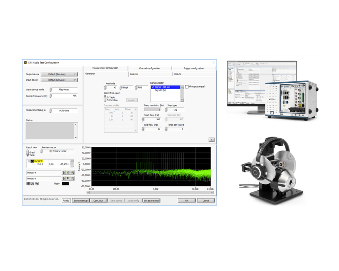339x271 pixels.
Task: Click the Cont. Run button
Action: (98, 201)
